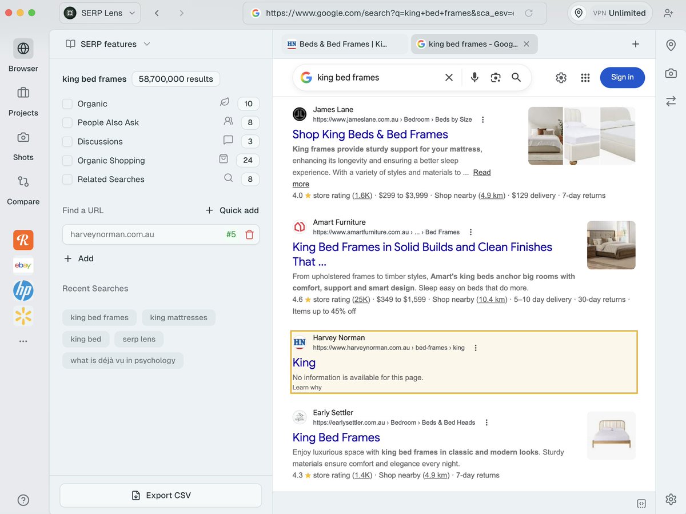686x514 pixels.
Task: Click the swap arrows icon
Action: 671,101
